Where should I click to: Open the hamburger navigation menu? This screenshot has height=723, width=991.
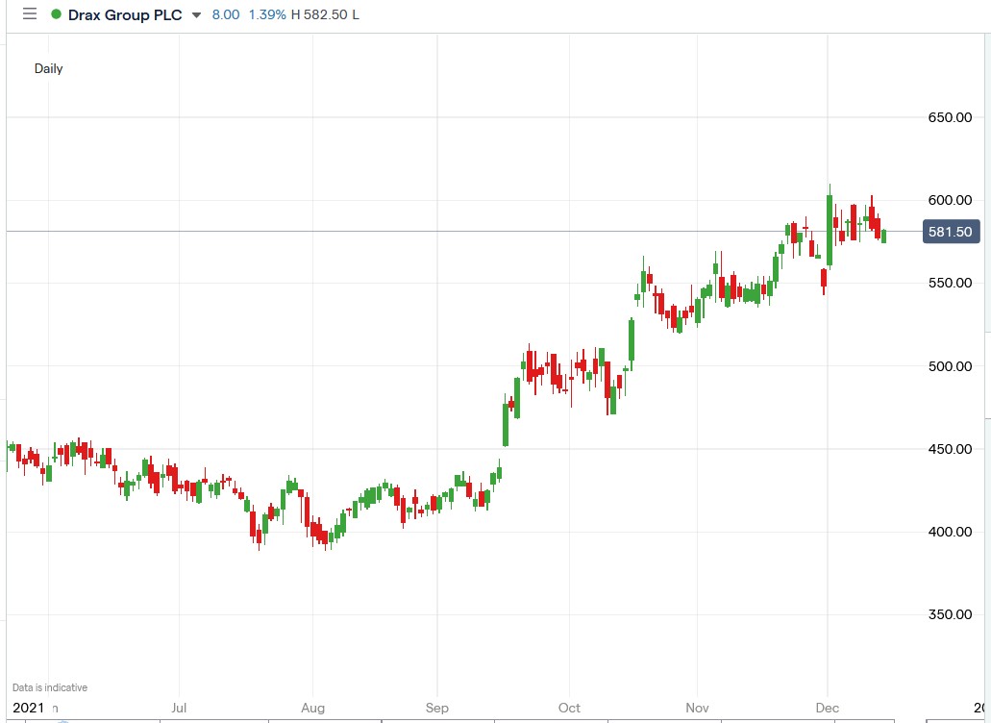point(30,14)
